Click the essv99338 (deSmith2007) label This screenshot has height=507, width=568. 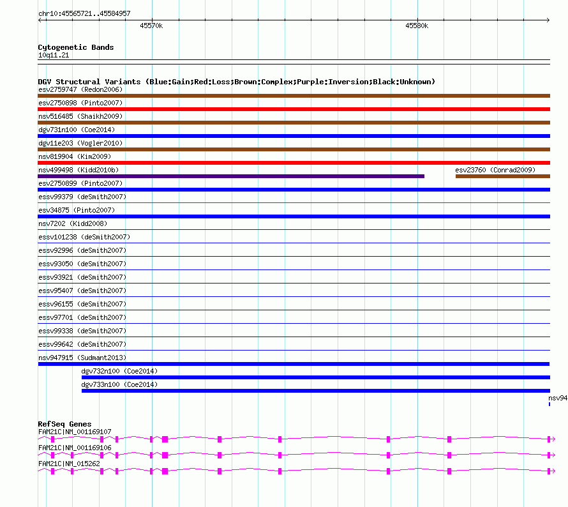point(82,331)
